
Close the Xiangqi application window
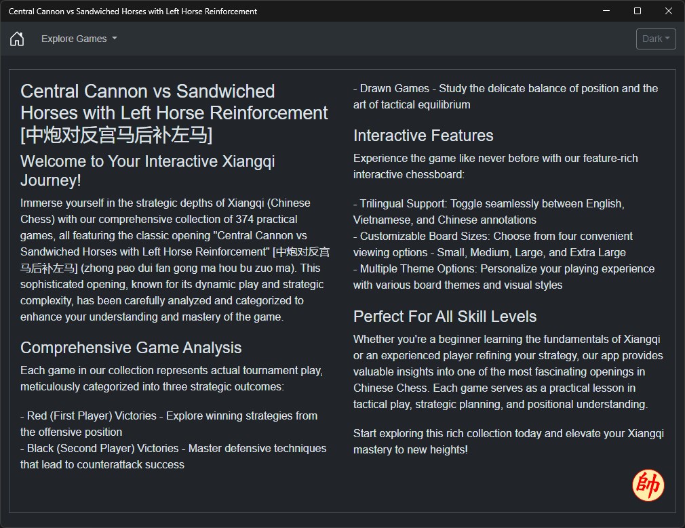click(x=669, y=11)
